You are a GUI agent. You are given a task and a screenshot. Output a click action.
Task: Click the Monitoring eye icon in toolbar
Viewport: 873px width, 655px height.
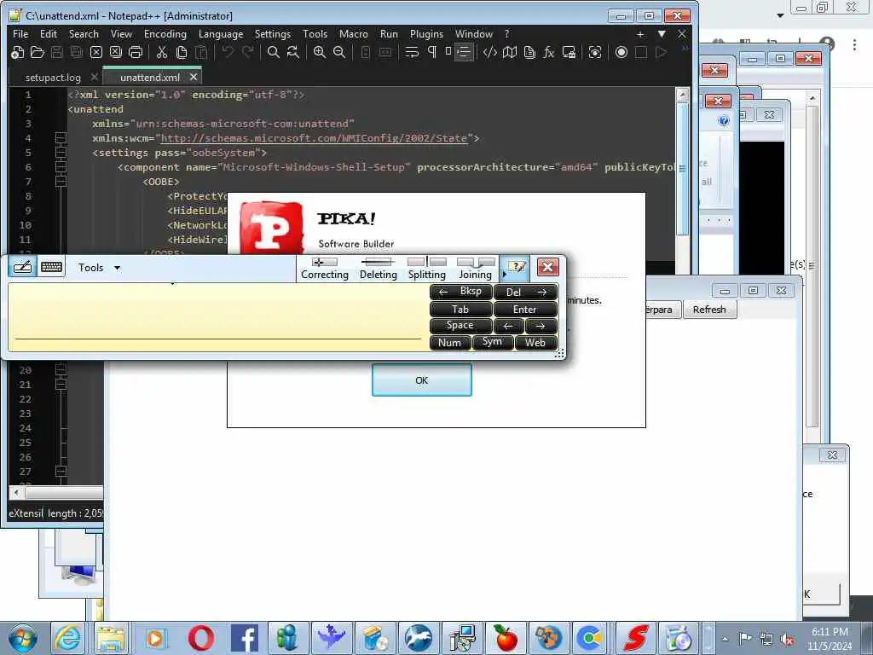click(x=595, y=52)
